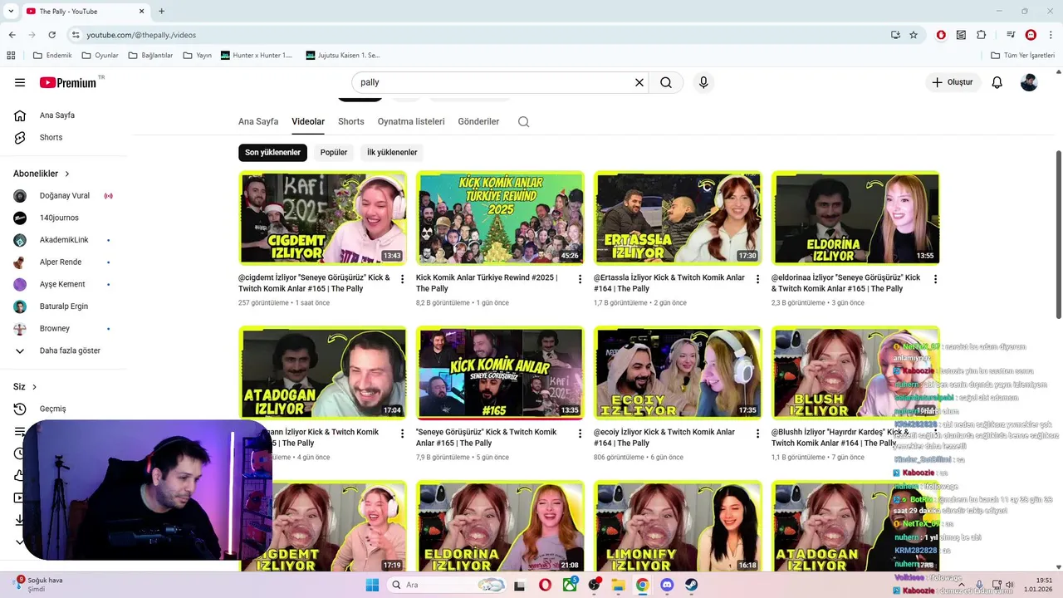Open options for eldorinaa İzliyor video

(x=935, y=279)
